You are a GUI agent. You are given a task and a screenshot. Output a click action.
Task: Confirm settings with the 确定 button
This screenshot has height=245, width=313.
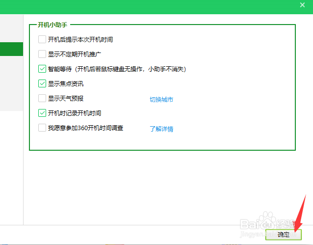point(283,234)
